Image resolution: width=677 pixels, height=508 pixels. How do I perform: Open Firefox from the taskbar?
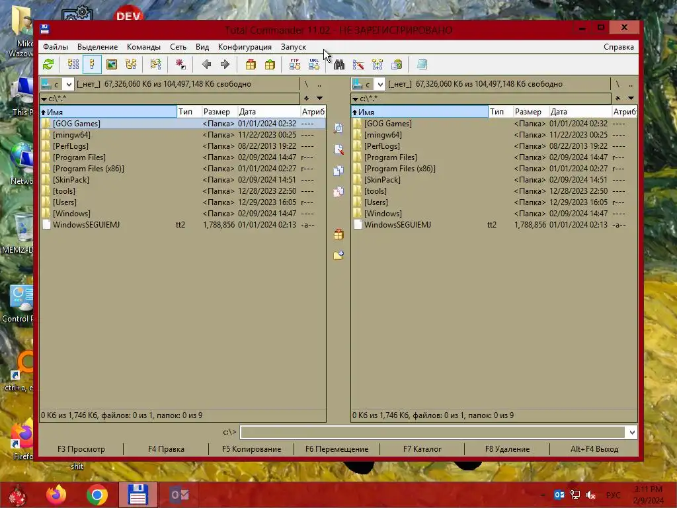(57, 495)
